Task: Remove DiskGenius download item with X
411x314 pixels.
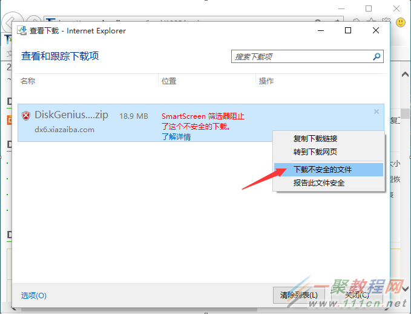Action: coord(376,112)
